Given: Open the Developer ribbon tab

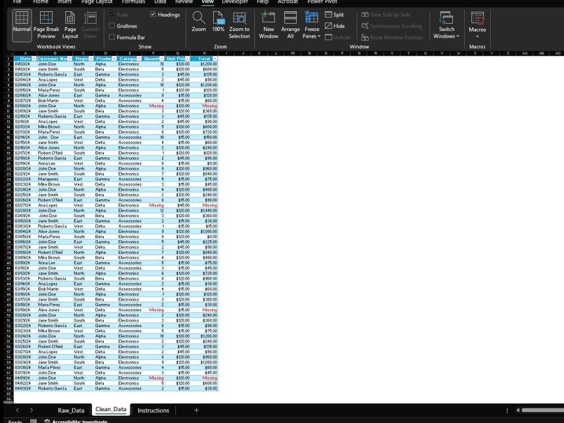Looking at the screenshot, I should coord(235,2).
